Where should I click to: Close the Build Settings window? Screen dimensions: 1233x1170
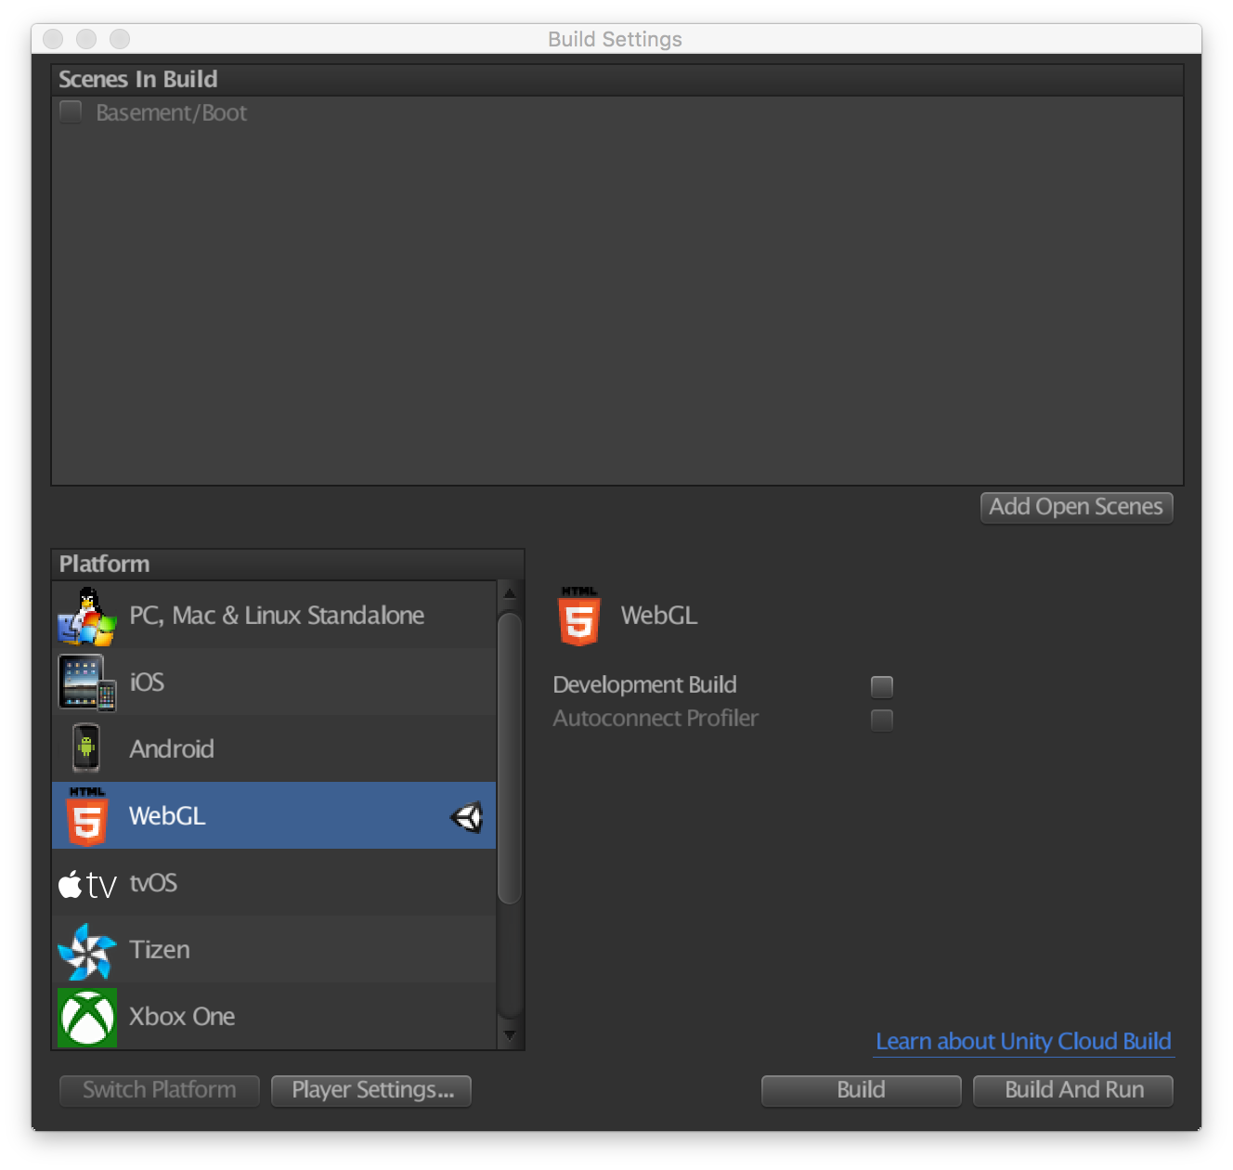[53, 39]
